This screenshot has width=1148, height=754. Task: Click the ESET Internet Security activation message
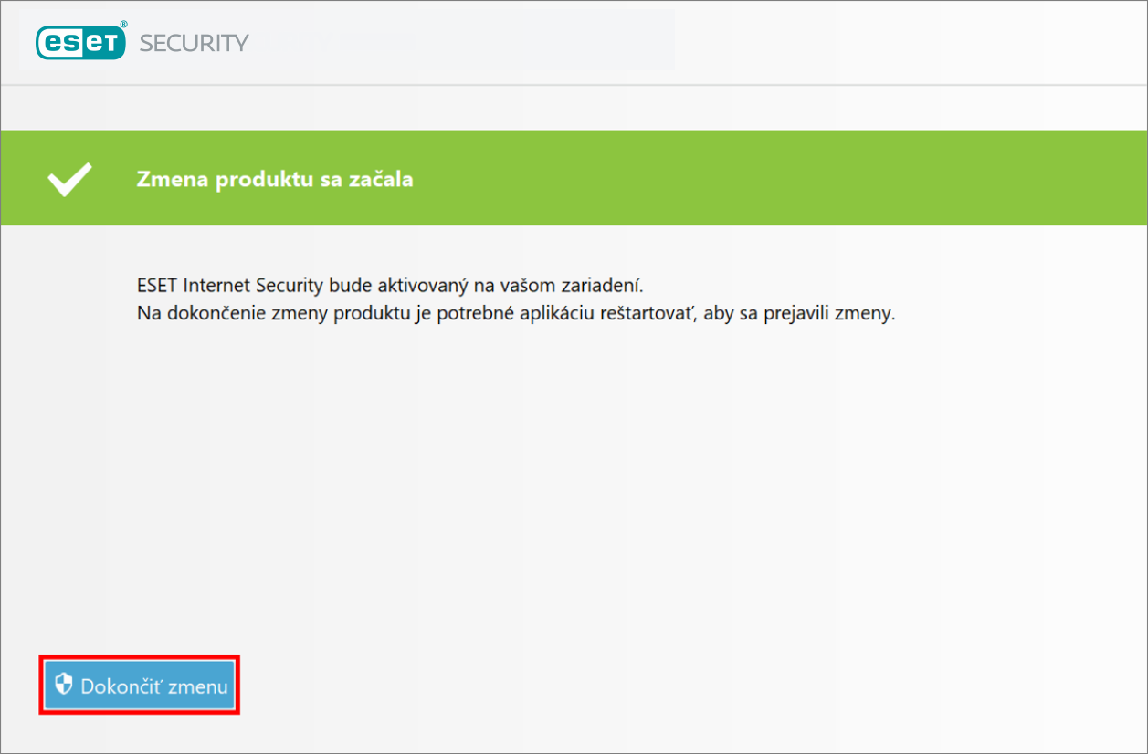pos(396,283)
